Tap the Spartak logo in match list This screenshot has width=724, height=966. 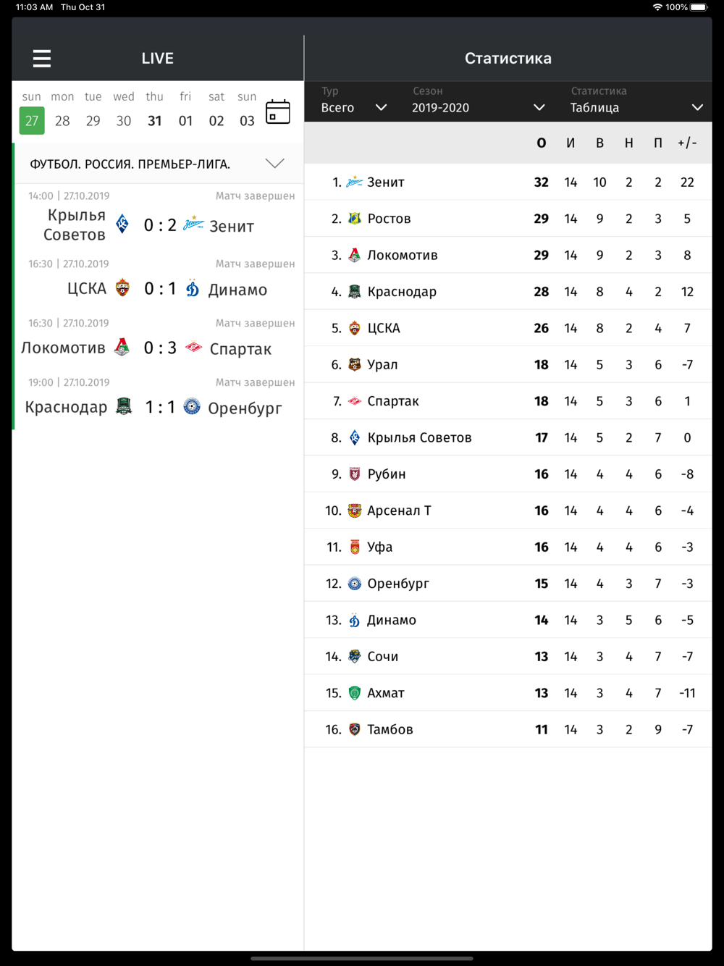pyautogui.click(x=193, y=348)
